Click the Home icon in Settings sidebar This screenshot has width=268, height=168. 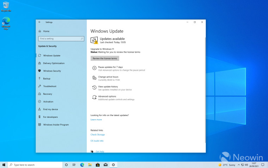click(39, 31)
